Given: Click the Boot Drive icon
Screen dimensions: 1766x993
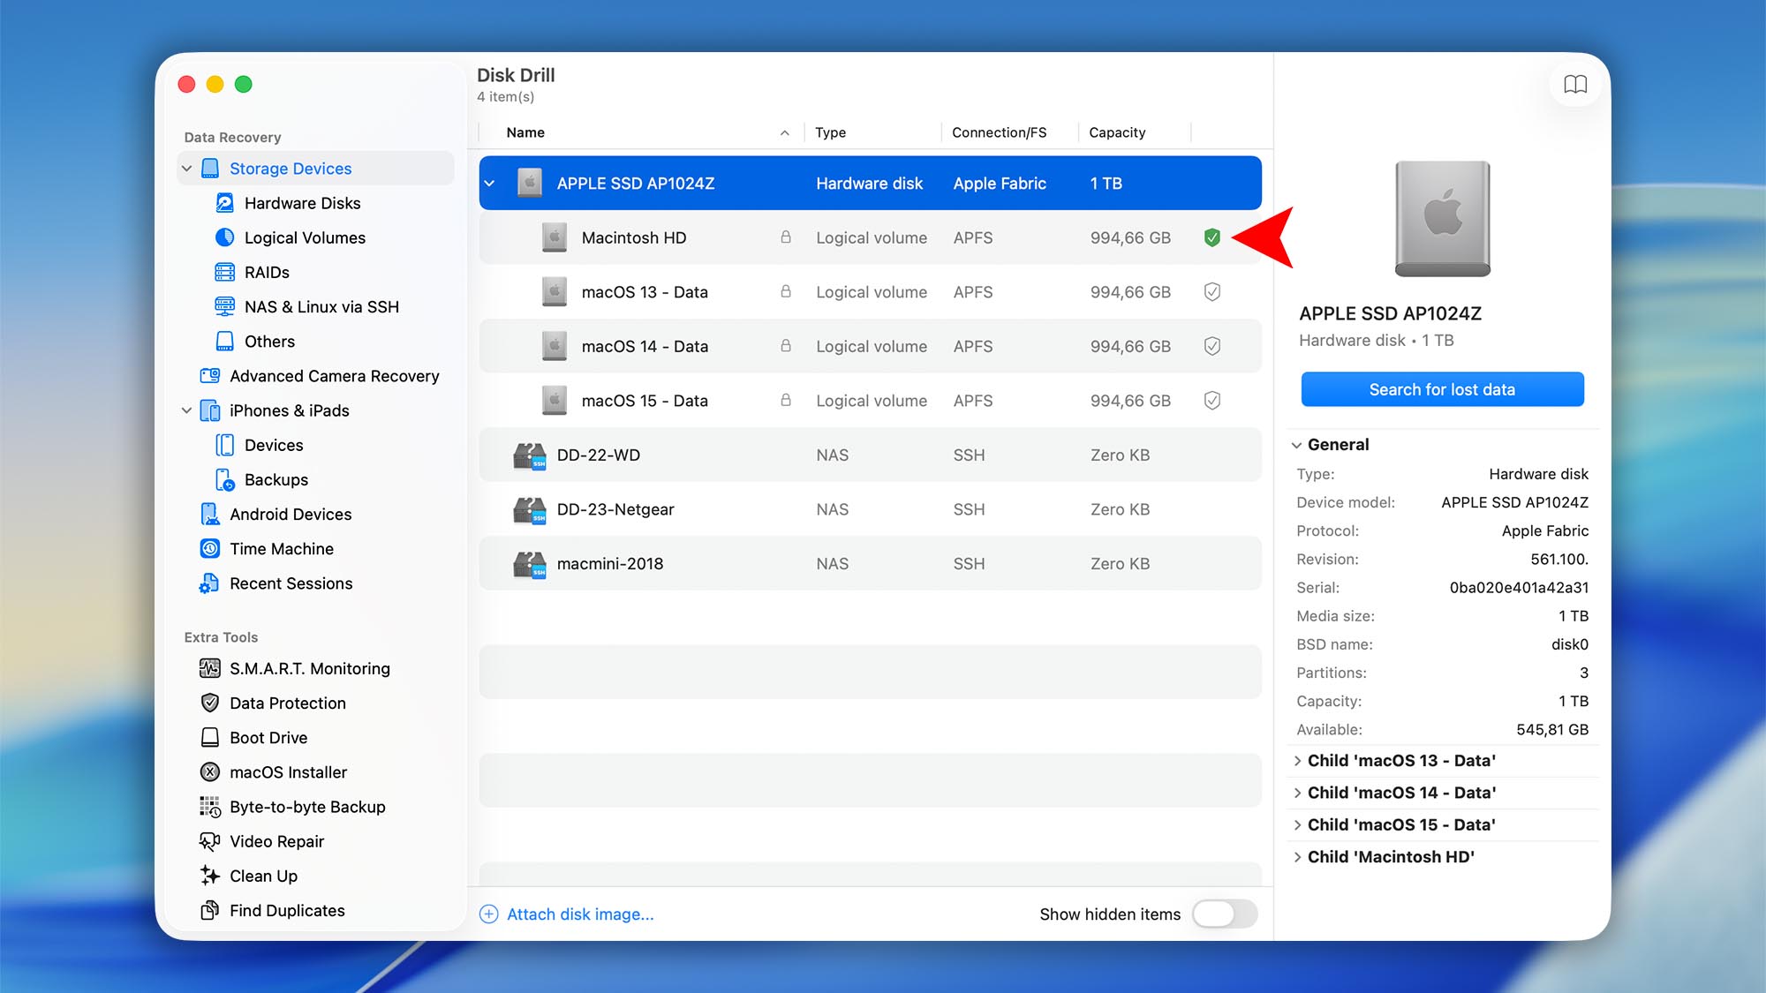Looking at the screenshot, I should [210, 737].
